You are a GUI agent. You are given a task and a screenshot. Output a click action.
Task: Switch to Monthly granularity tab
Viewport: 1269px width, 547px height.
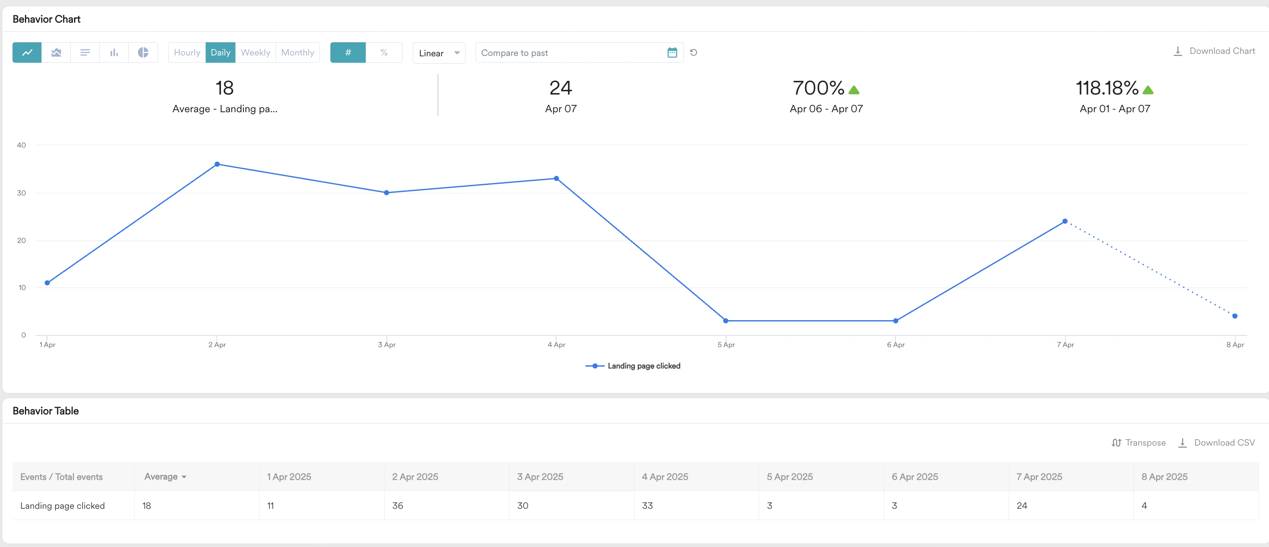[298, 52]
